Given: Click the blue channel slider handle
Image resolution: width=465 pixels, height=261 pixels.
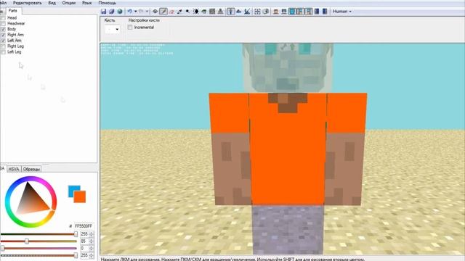Looking at the screenshot, I should [2, 248].
